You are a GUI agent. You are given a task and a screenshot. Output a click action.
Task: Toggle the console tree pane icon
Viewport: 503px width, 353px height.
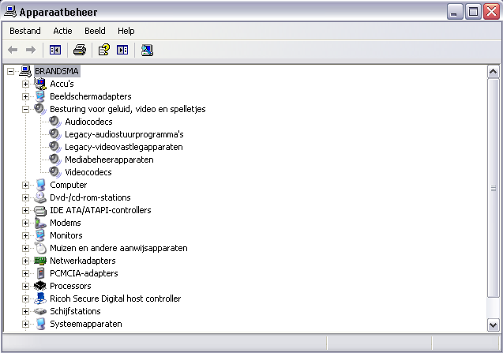55,50
